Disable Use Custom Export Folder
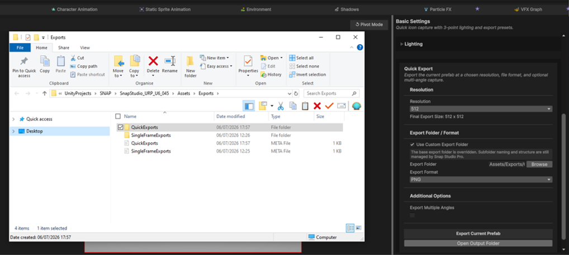This screenshot has height=255, width=569. 412,145
